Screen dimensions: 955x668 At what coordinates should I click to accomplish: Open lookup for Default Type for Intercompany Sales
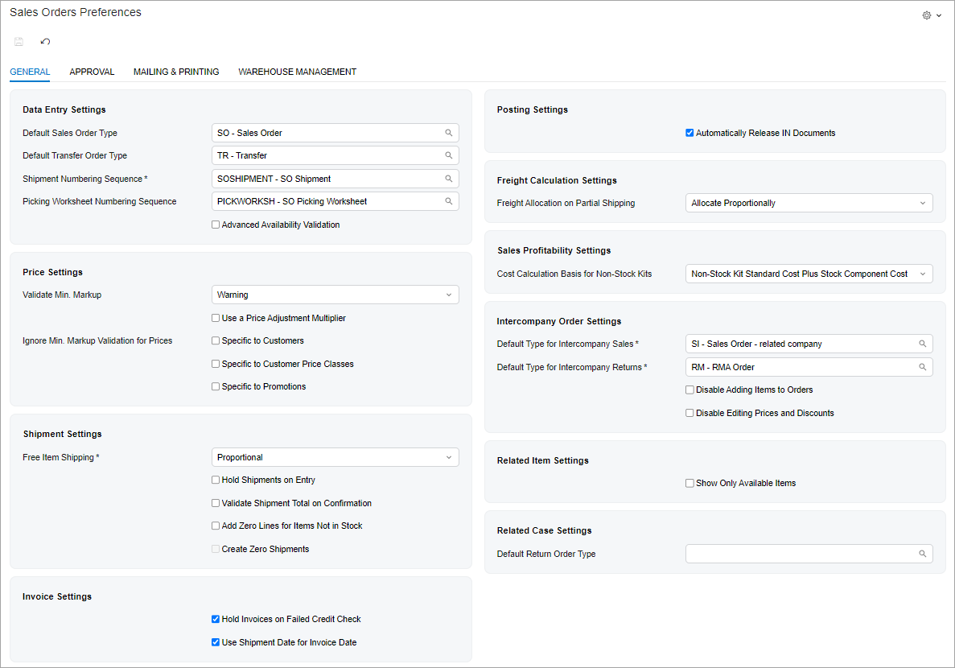tap(923, 344)
